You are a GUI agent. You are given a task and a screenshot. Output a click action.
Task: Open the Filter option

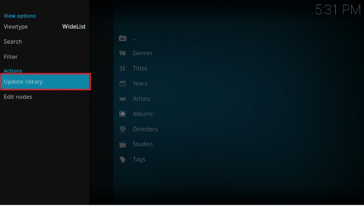tap(45, 57)
